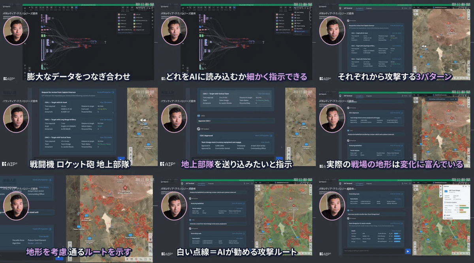Select 72nd Armor Brigade marker in 地上部隊を送り込みたい frame
Screen dimensions: 474x263
[307, 144]
